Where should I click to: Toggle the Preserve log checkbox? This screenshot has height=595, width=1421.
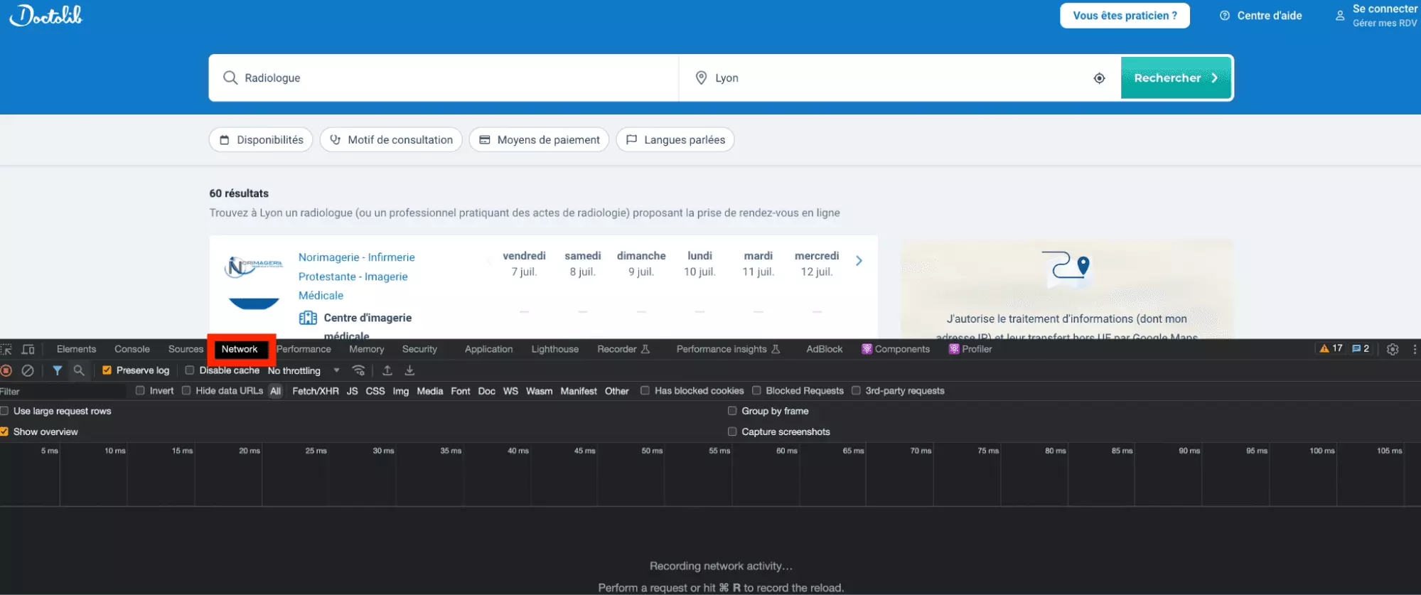pos(107,370)
